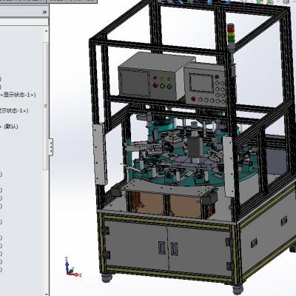Select the right cabinet door handle
Viewport: 296px width, 296px height.
pyautogui.click(x=174, y=249)
